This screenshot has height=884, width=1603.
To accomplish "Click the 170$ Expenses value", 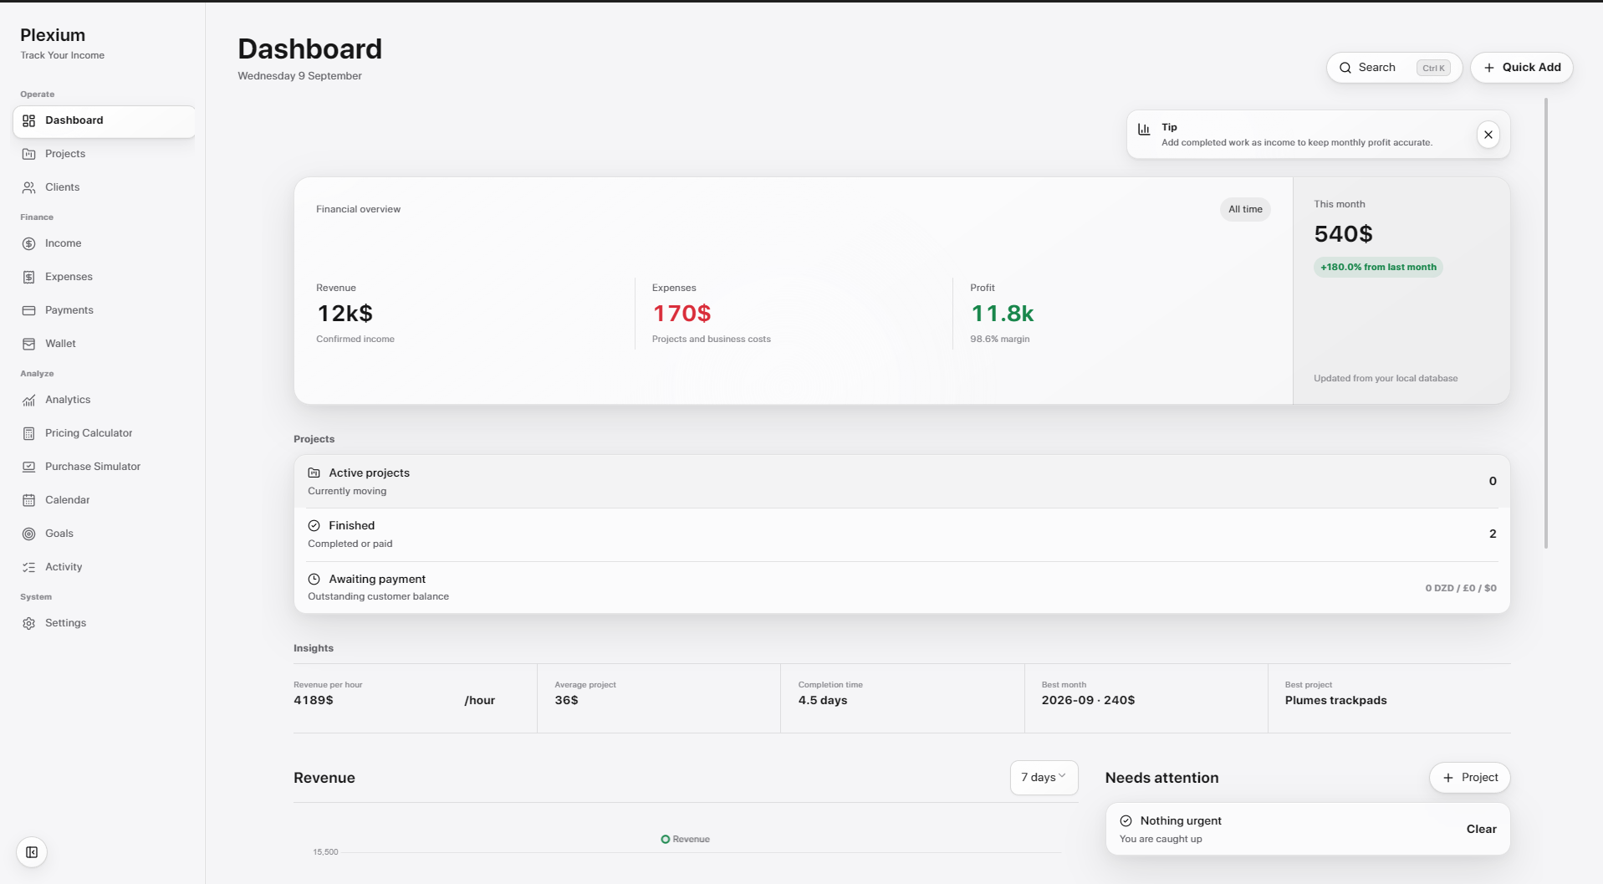I will (682, 314).
